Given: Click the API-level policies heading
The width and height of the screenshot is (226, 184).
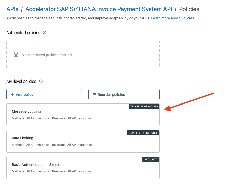Looking at the screenshot, I should tap(21, 81).
